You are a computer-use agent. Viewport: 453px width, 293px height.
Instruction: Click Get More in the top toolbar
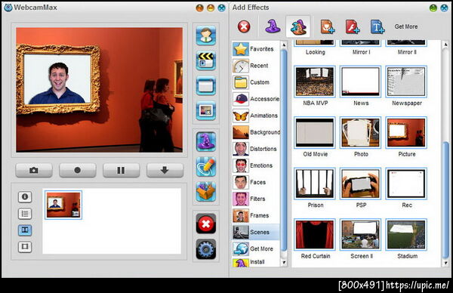coord(406,26)
